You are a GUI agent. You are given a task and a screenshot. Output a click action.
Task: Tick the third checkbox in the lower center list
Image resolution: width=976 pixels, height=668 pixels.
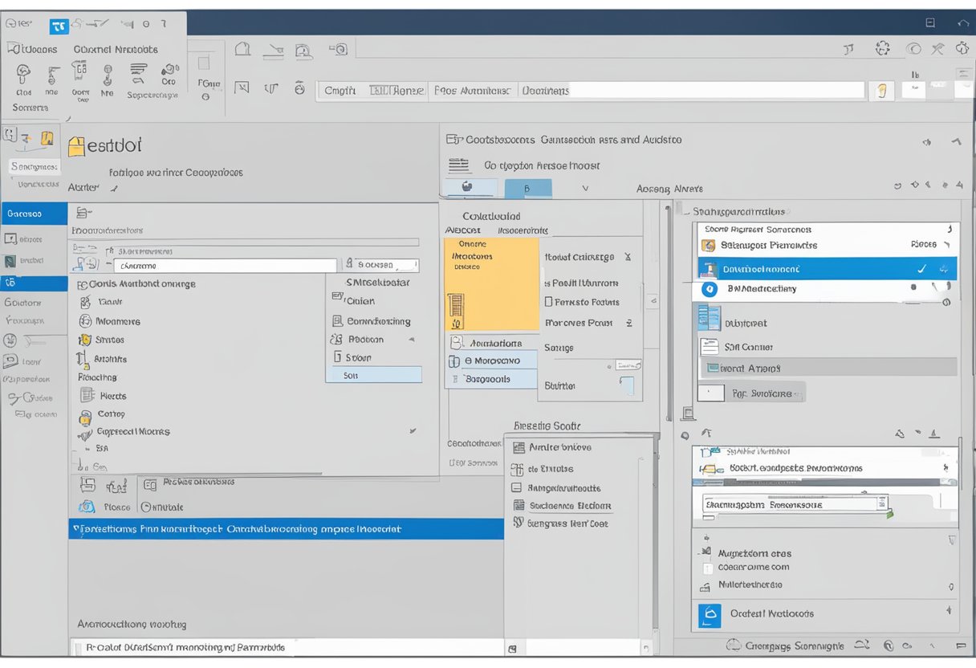click(x=518, y=487)
